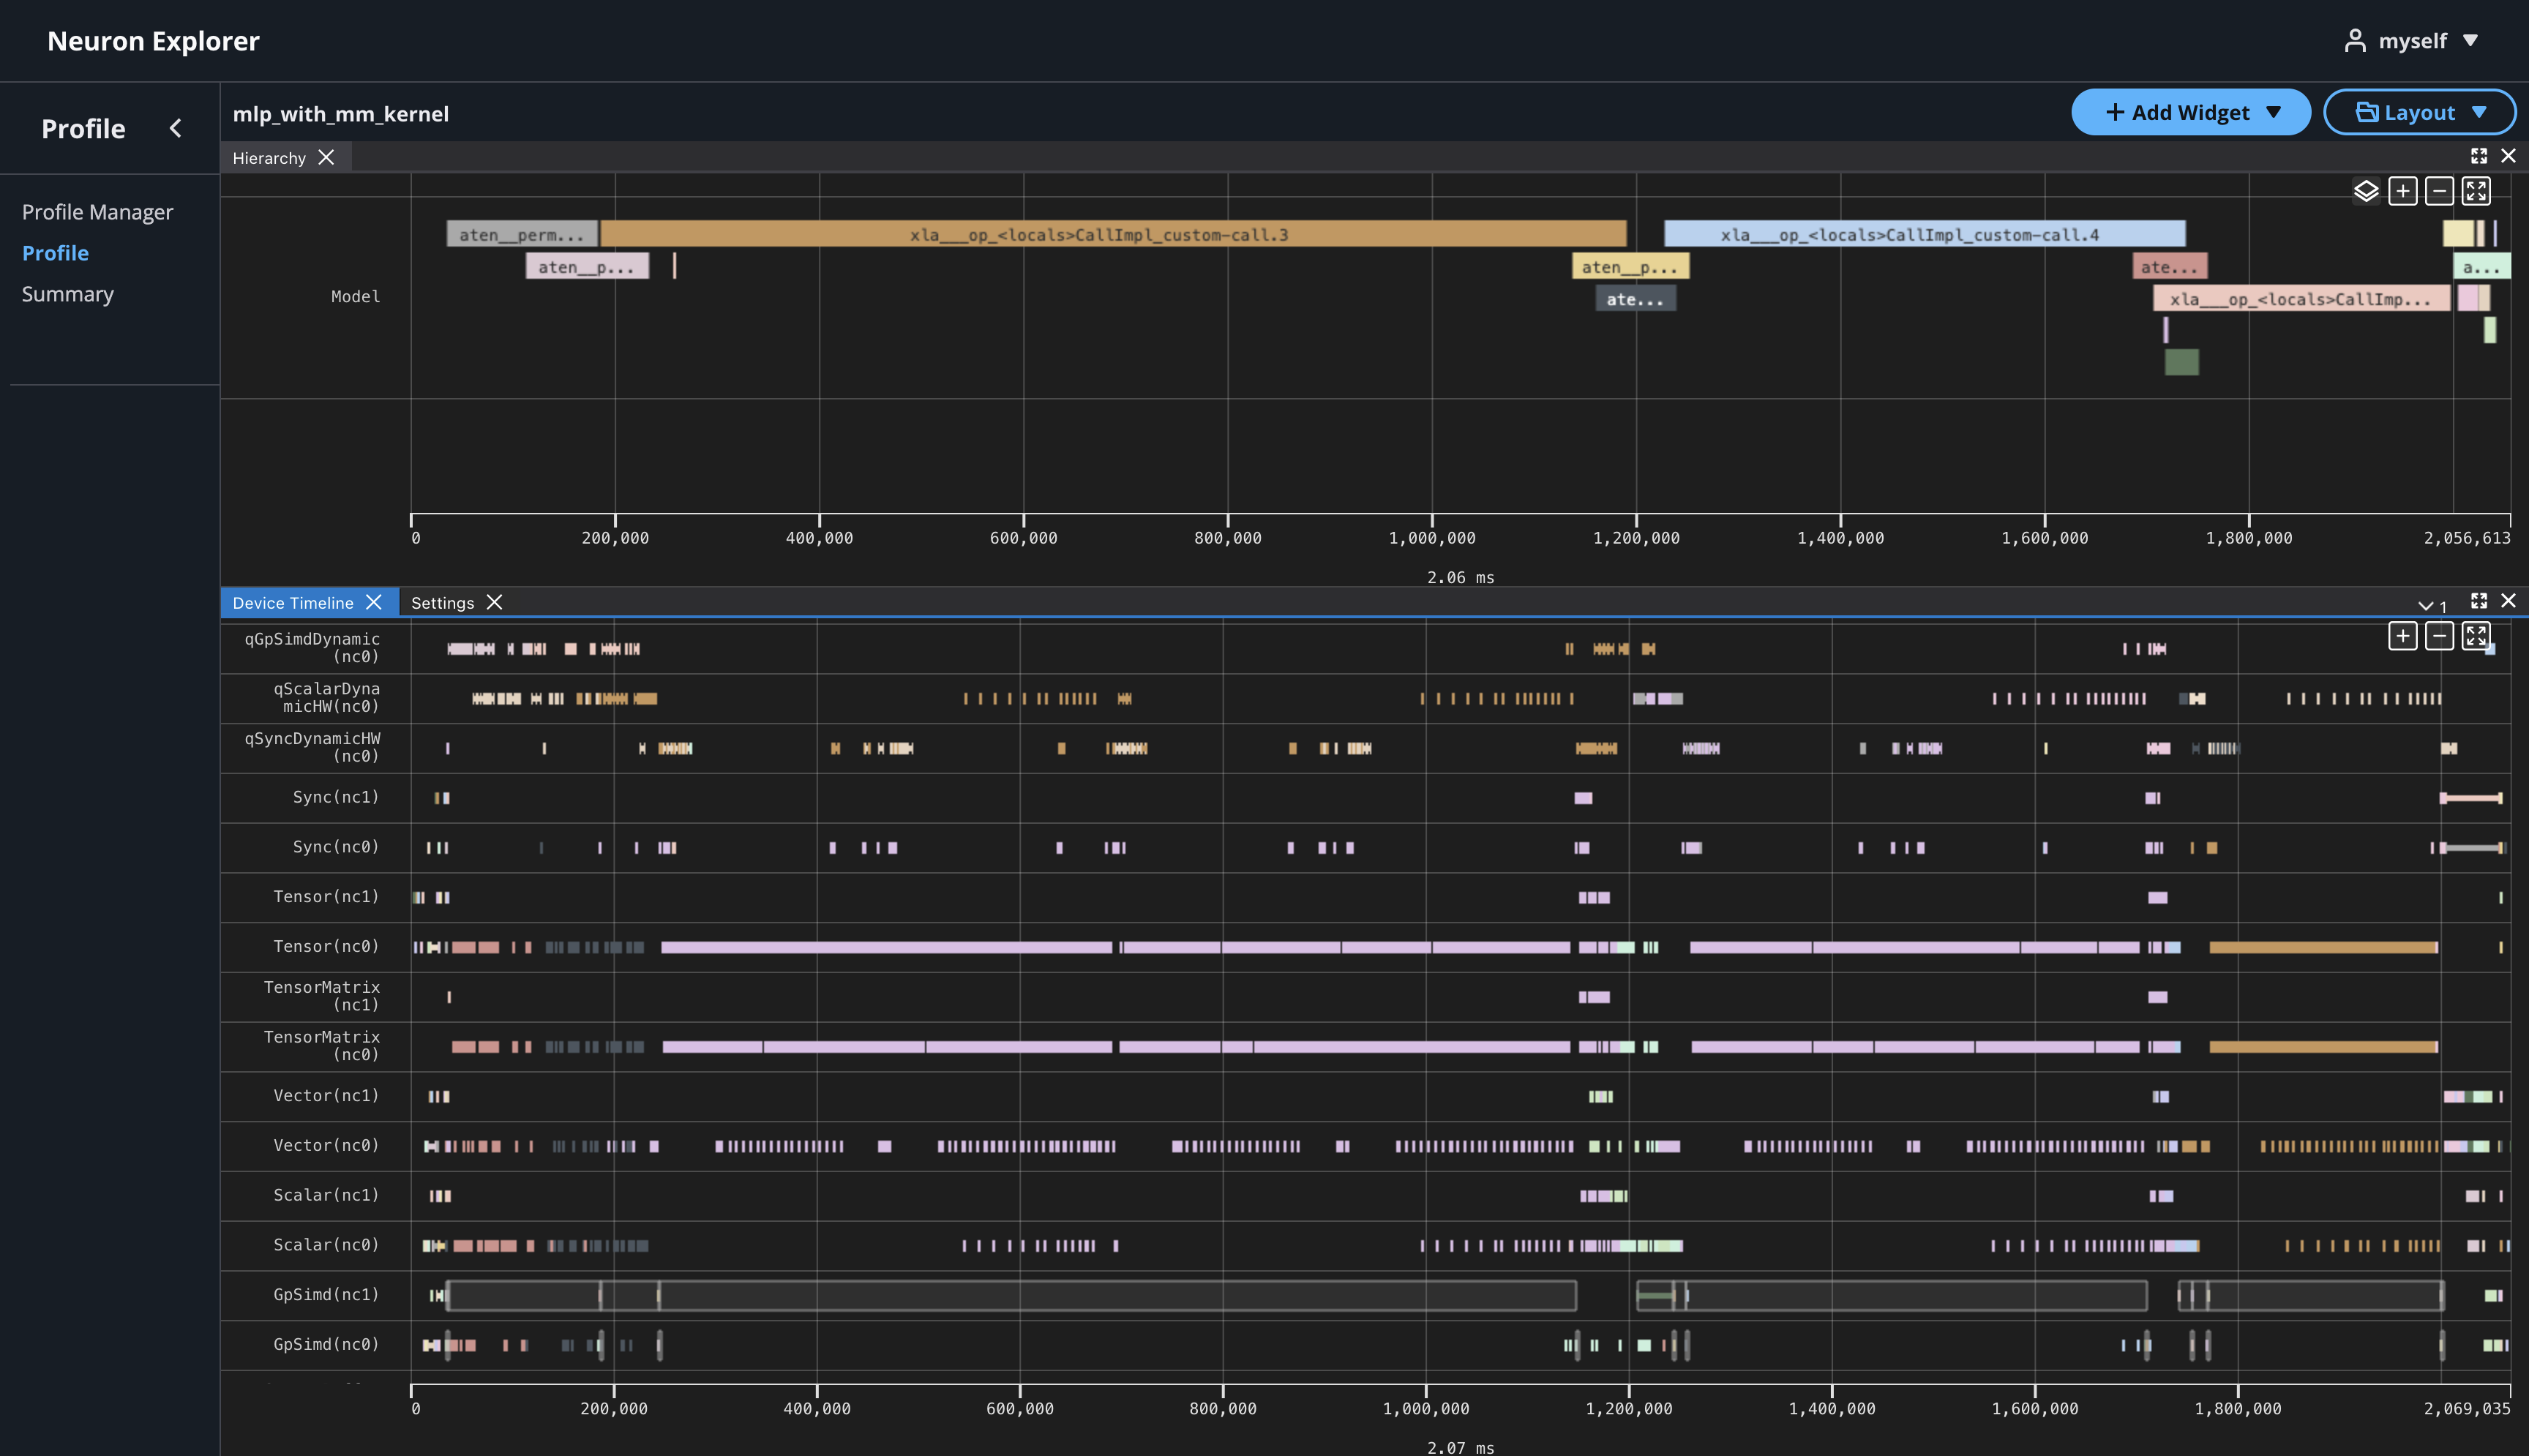The height and width of the screenshot is (1456, 2529).
Task: Maximize the Device Timeline widget with fullscreen icon
Action: pyautogui.click(x=2479, y=601)
